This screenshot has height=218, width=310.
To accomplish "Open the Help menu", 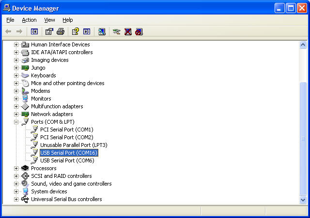I will pos(68,20).
